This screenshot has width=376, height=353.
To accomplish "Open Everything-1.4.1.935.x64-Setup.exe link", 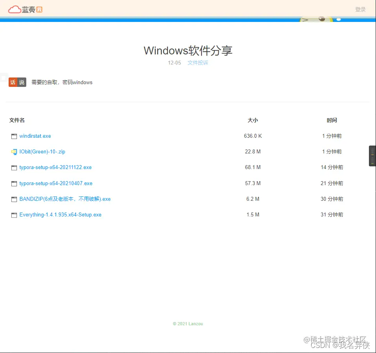I will click(x=60, y=215).
